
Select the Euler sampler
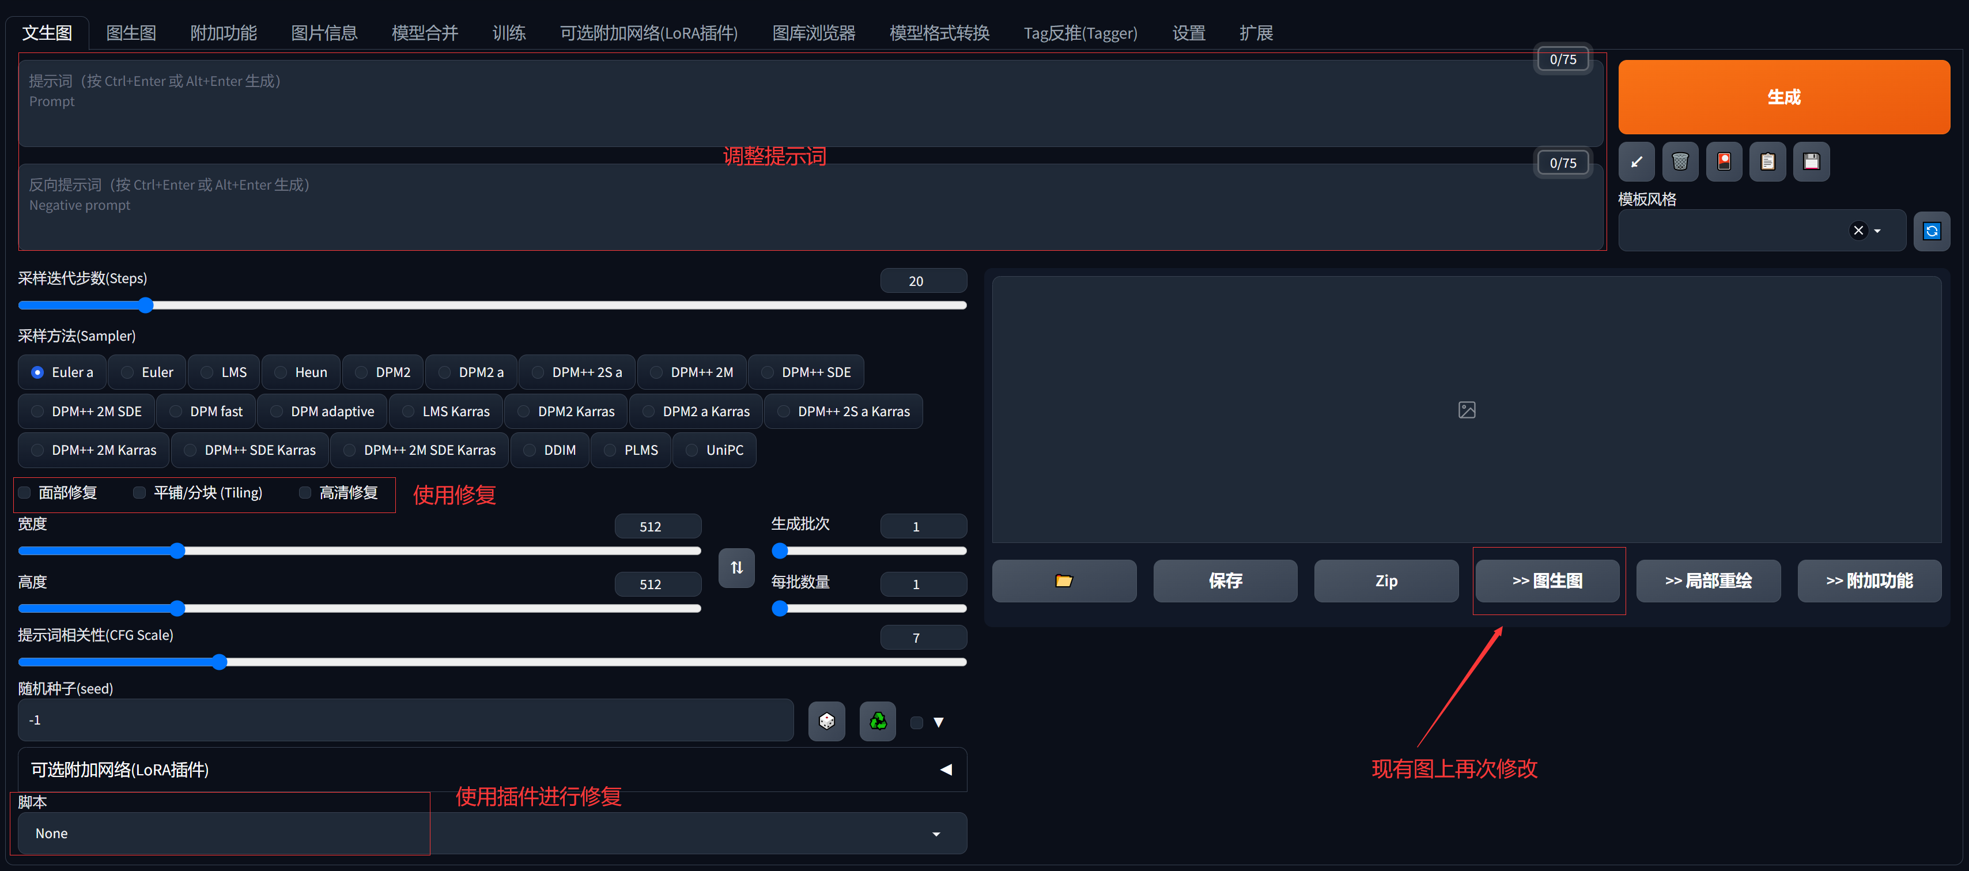[147, 372]
